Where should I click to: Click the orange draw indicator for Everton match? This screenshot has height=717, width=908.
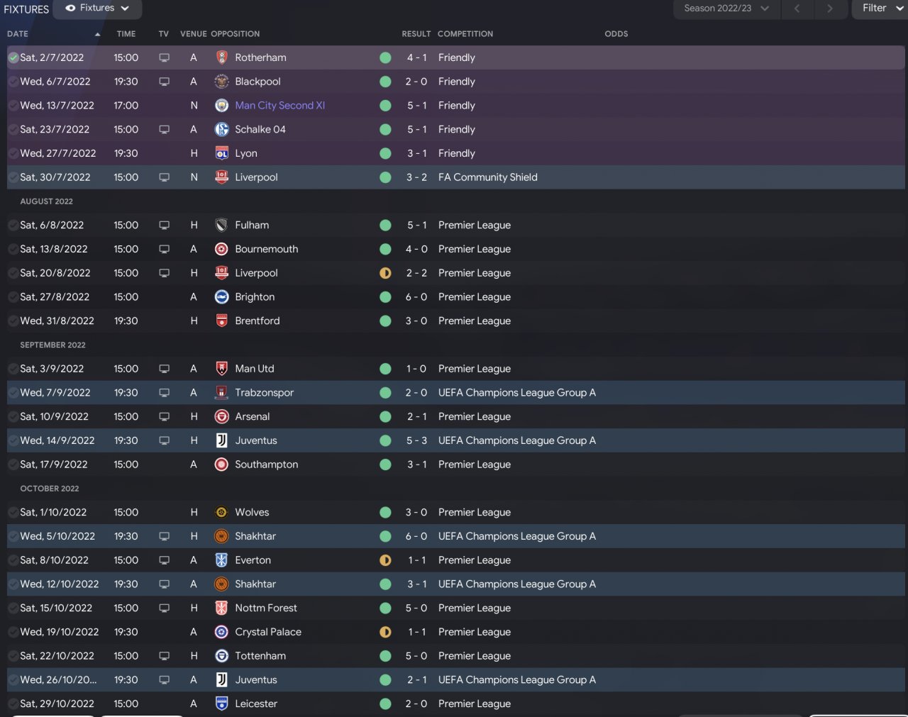pos(385,560)
